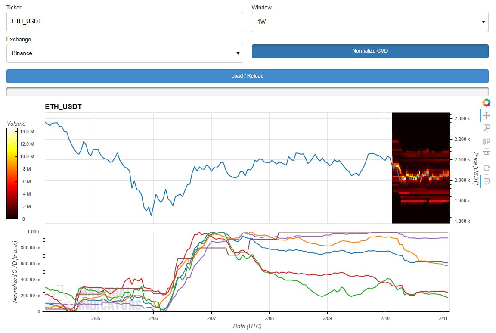Click the Date (UTC) axis label
496x333 pixels.
point(247,327)
